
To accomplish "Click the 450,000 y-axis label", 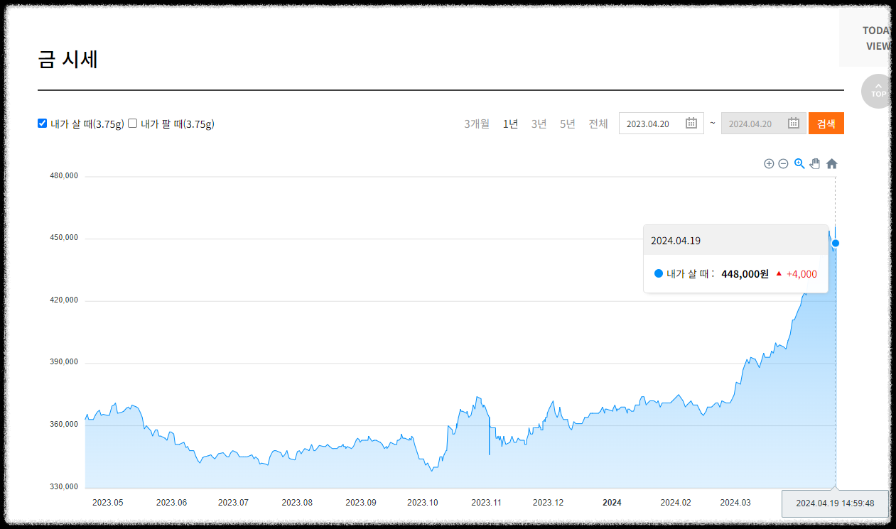I will coord(64,238).
